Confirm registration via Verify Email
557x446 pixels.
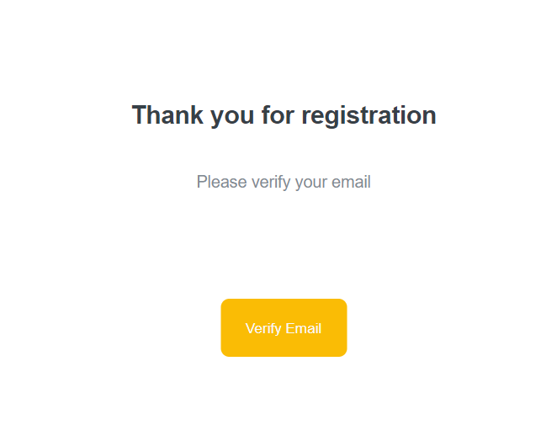pos(284,327)
